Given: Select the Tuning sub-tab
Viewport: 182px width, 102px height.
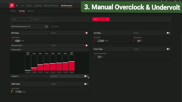Looking at the screenshot, I should (22, 11).
